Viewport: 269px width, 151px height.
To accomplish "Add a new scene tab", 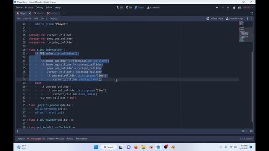I will [64, 13].
